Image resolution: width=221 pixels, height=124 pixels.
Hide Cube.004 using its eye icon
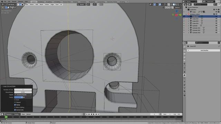point(216,23)
